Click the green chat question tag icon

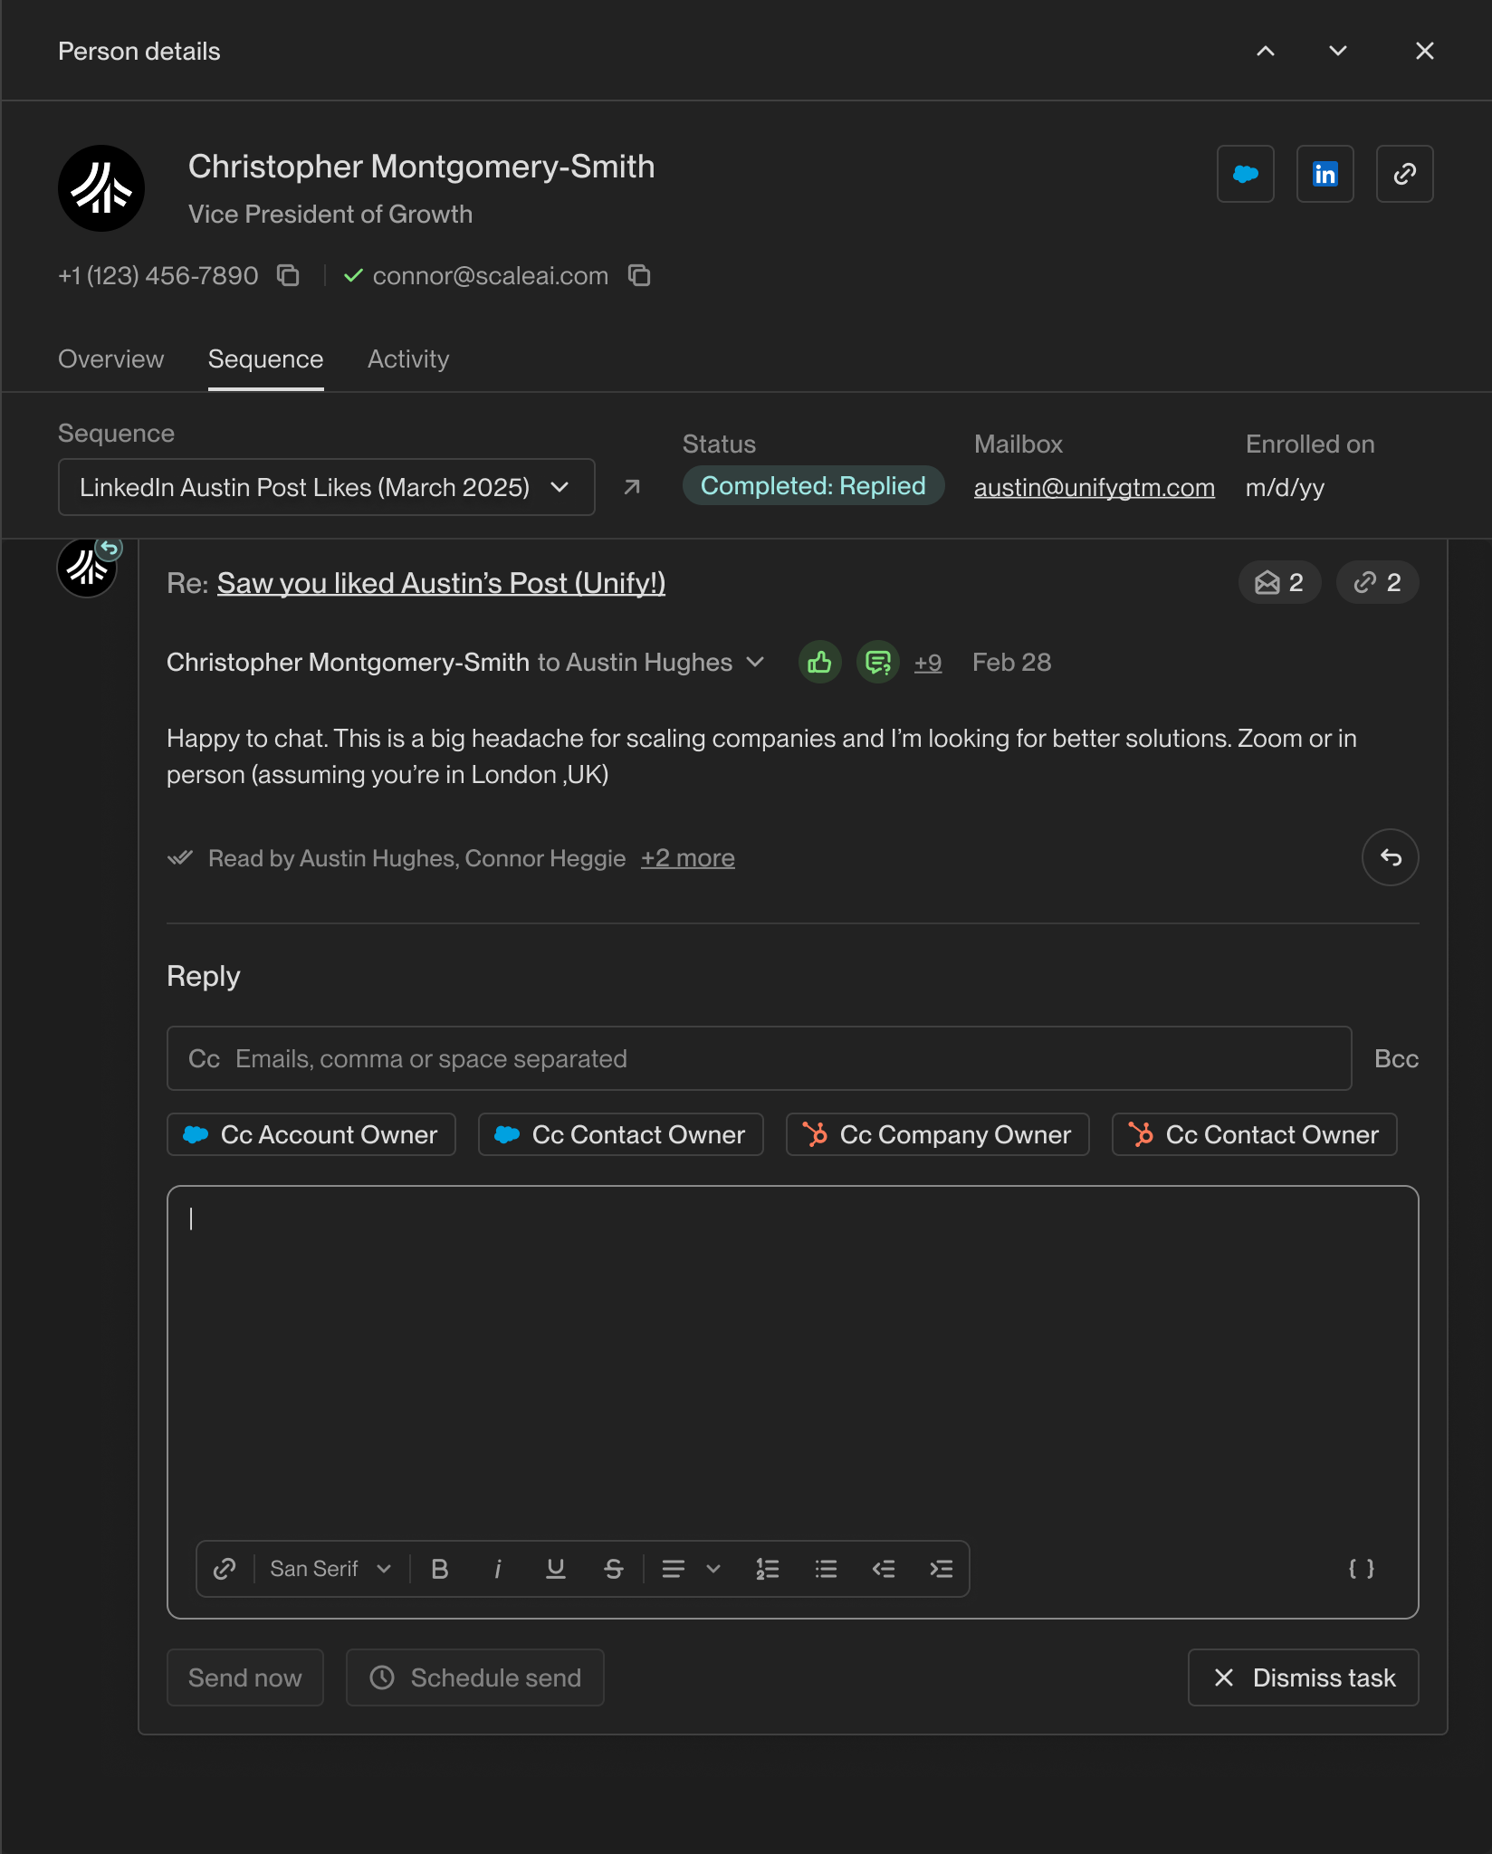click(x=878, y=662)
